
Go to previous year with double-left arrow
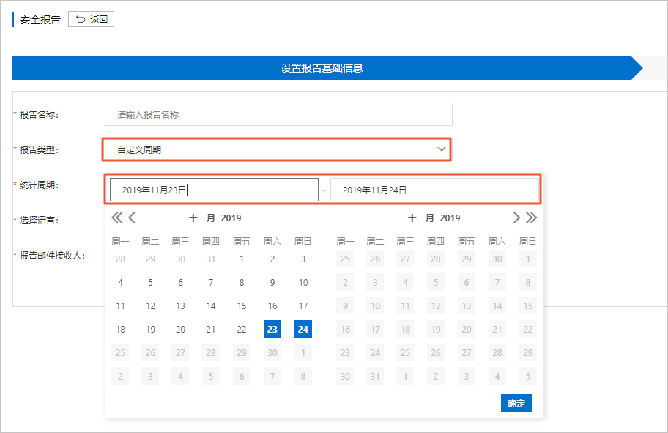pyautogui.click(x=116, y=218)
